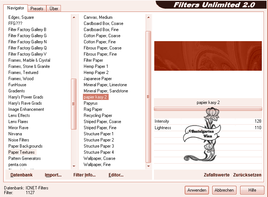Image resolution: width=268 pixels, height=197 pixels.
Task: Choose Striped Paper, Coarse filter
Action: coord(102,121)
